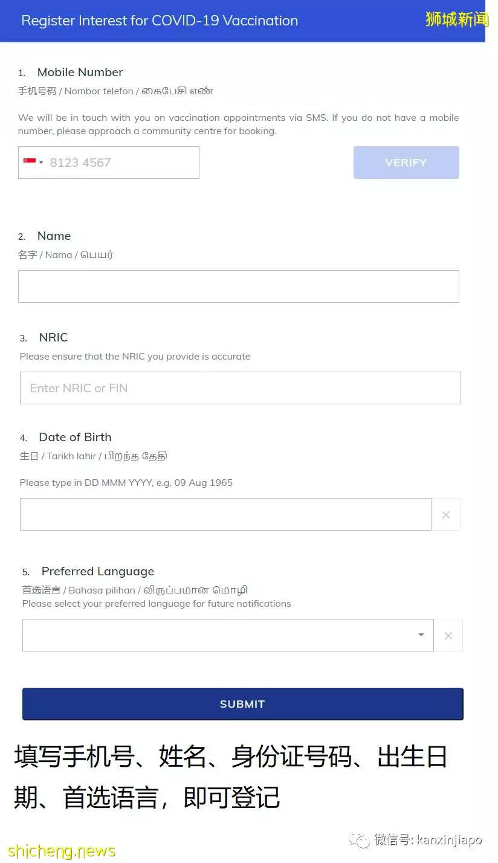Click the 狮城新闻 logo at top right
498x863 pixels.
tap(457, 19)
